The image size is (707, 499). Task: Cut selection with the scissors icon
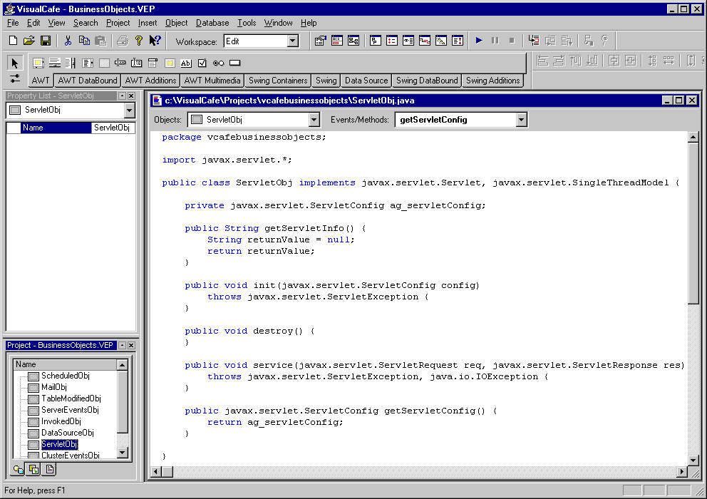(68, 41)
